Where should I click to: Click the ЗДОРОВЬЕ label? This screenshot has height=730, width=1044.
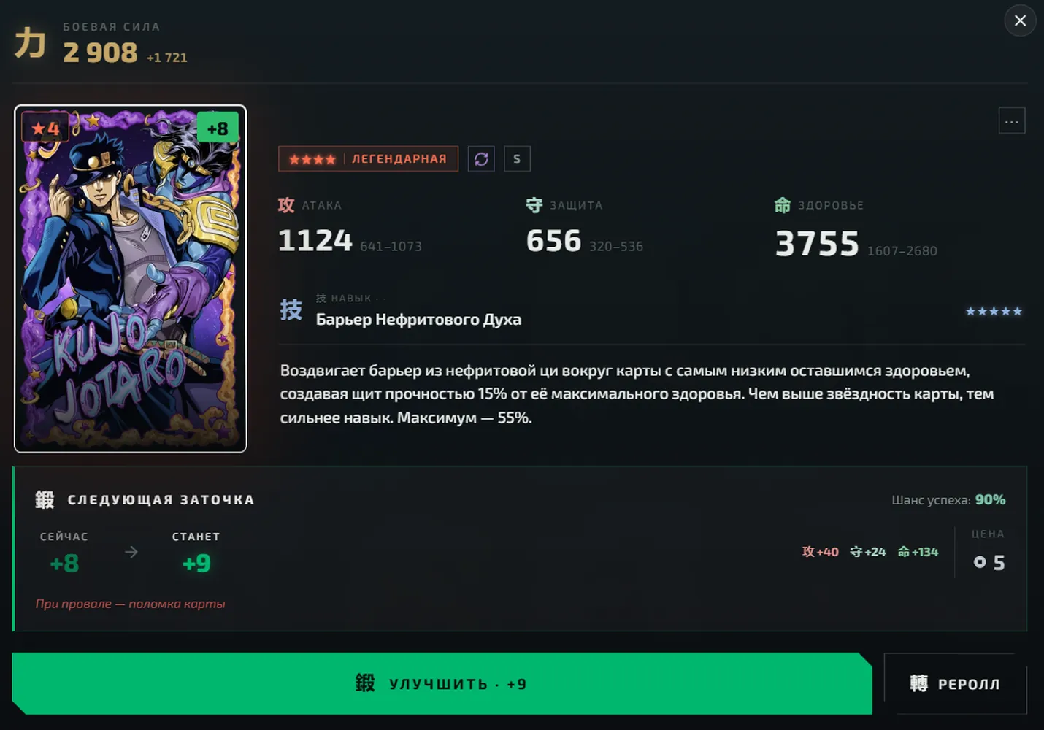click(831, 206)
